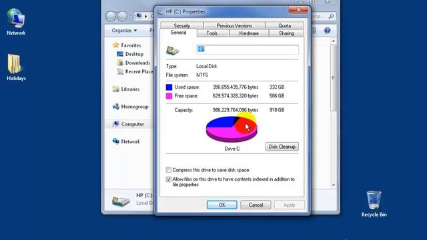Click the scroll up arrow in Explorer

click(x=334, y=41)
